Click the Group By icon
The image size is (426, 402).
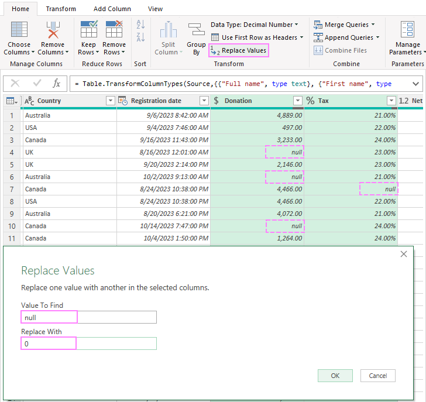[x=196, y=29]
